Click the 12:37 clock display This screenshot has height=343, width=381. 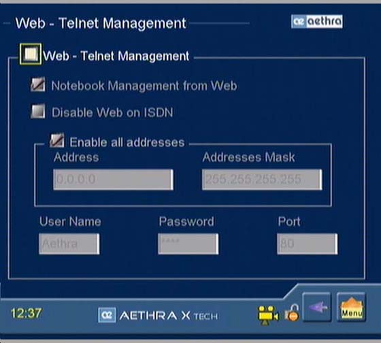coord(27,313)
